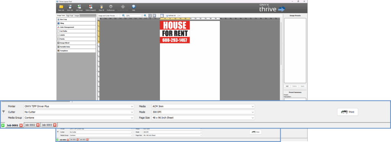Screen dimensions: 391x142
Task: Click the first fit-view icon after zoom in
Action: tap(150, 16)
